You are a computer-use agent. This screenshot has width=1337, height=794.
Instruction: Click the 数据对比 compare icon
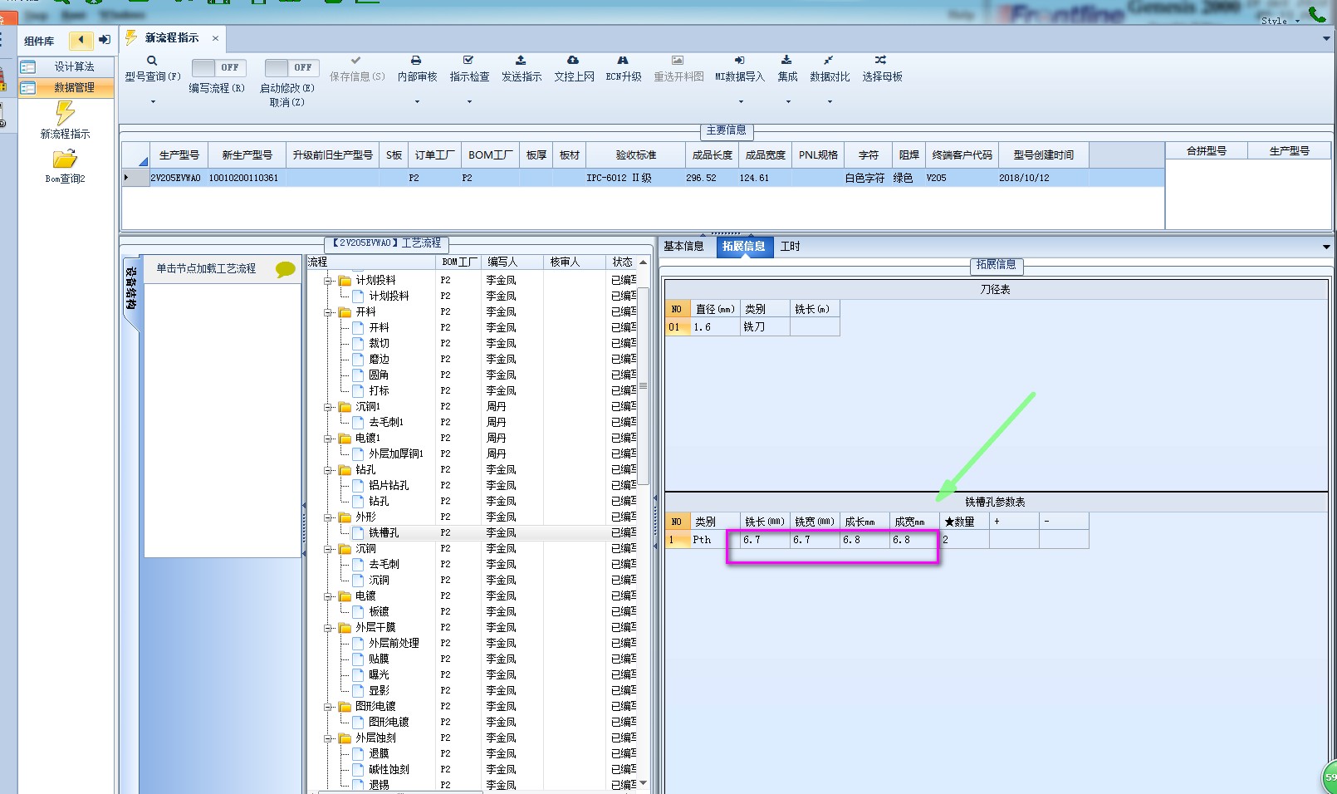coord(829,61)
